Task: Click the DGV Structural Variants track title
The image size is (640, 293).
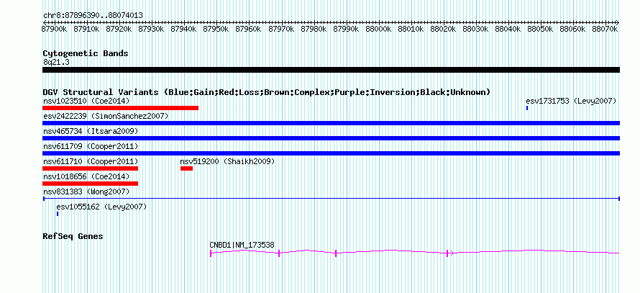Action: 267,92
